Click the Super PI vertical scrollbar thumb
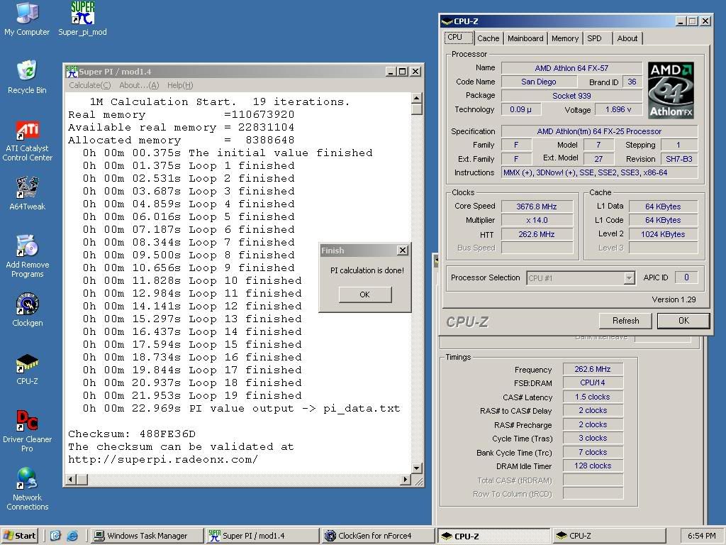 pyautogui.click(x=417, y=109)
